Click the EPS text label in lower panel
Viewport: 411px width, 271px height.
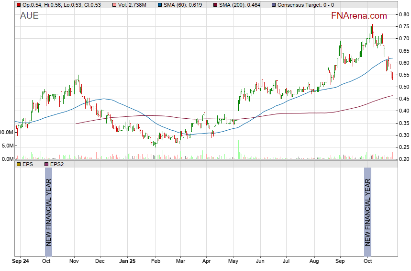pyautogui.click(x=28, y=164)
